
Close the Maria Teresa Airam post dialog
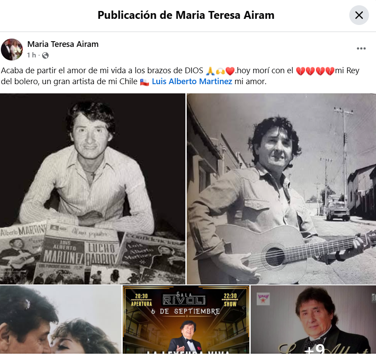[359, 15]
